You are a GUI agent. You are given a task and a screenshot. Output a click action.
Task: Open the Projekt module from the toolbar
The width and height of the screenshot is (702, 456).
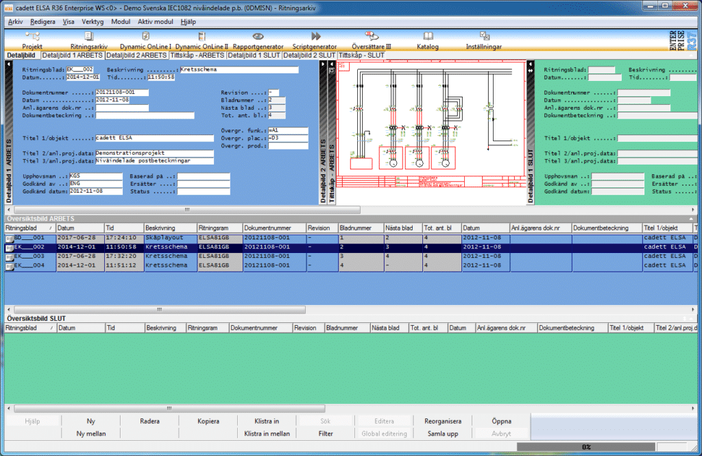[x=32, y=40]
